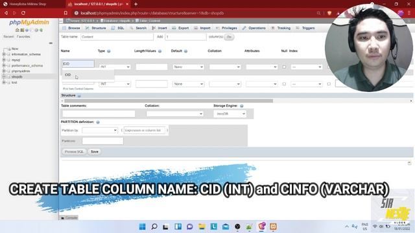Click the Preview SQL button

point(74,151)
